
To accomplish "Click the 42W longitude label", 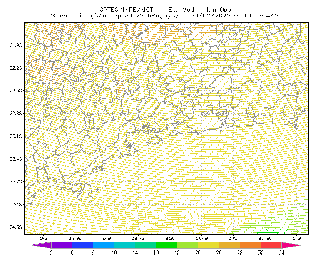I will 297,239.
